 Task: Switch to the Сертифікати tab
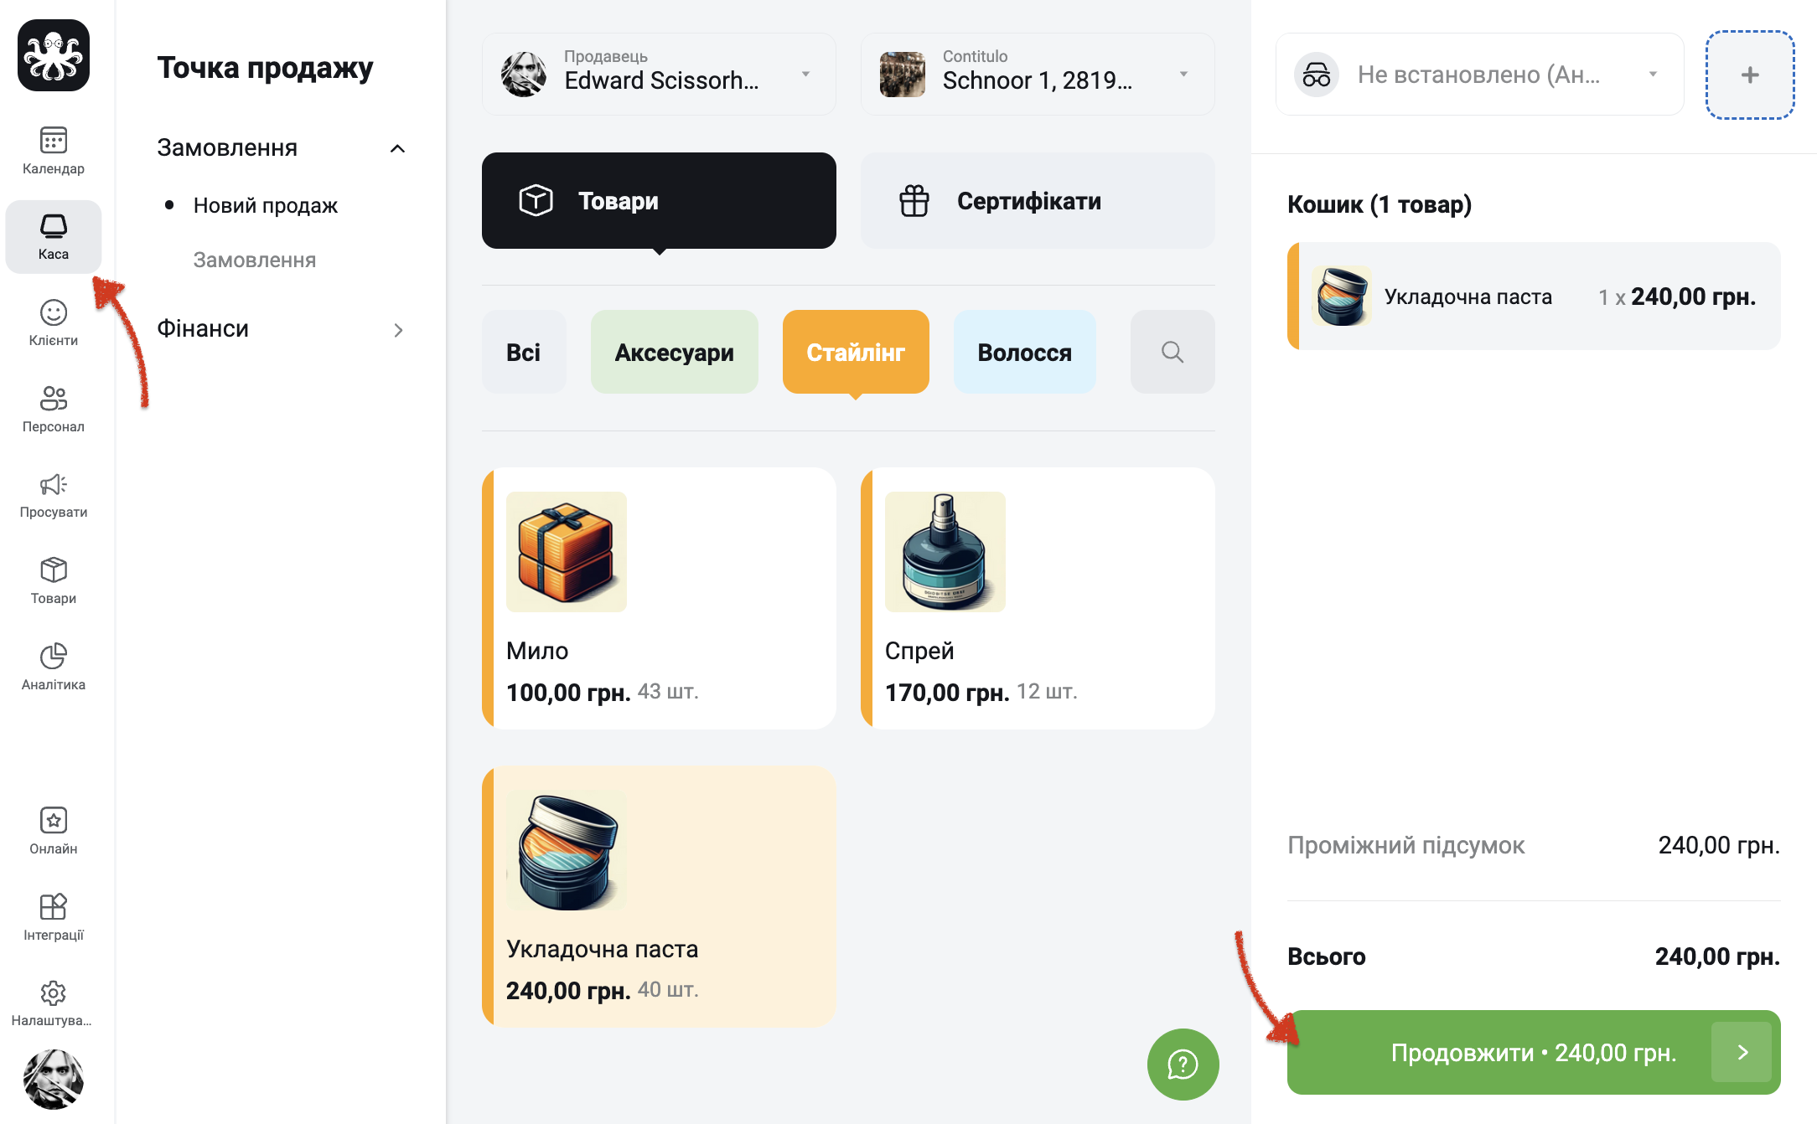[1038, 201]
